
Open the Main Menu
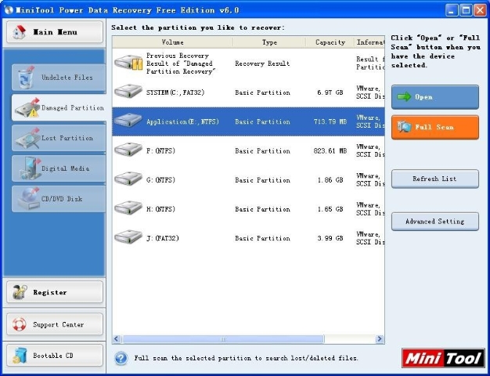(x=53, y=32)
